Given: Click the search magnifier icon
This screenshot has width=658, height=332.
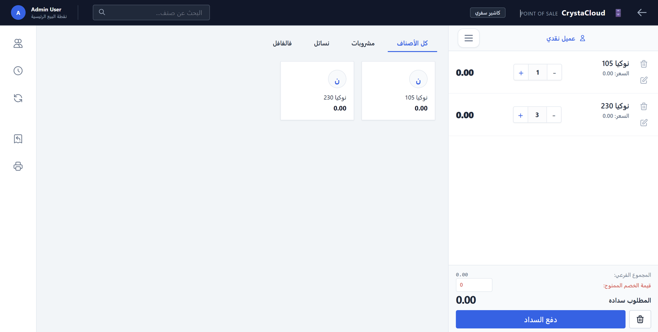Looking at the screenshot, I should tap(102, 12).
